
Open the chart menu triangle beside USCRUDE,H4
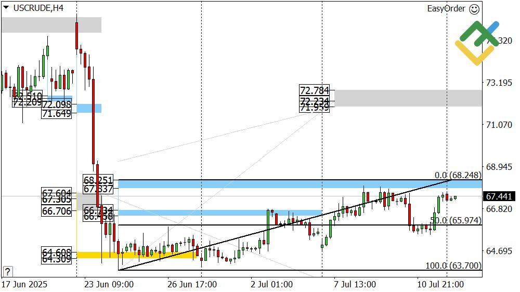pos(6,8)
